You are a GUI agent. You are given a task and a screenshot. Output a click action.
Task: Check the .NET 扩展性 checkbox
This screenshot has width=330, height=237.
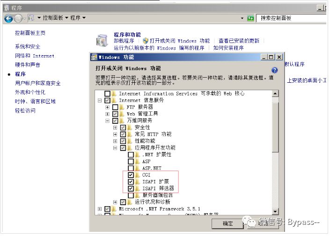[x=131, y=155]
